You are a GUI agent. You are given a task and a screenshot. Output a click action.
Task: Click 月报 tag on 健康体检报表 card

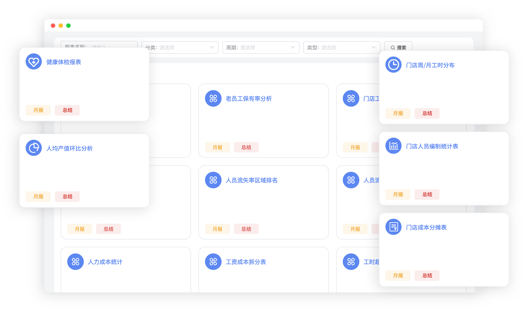(38, 110)
